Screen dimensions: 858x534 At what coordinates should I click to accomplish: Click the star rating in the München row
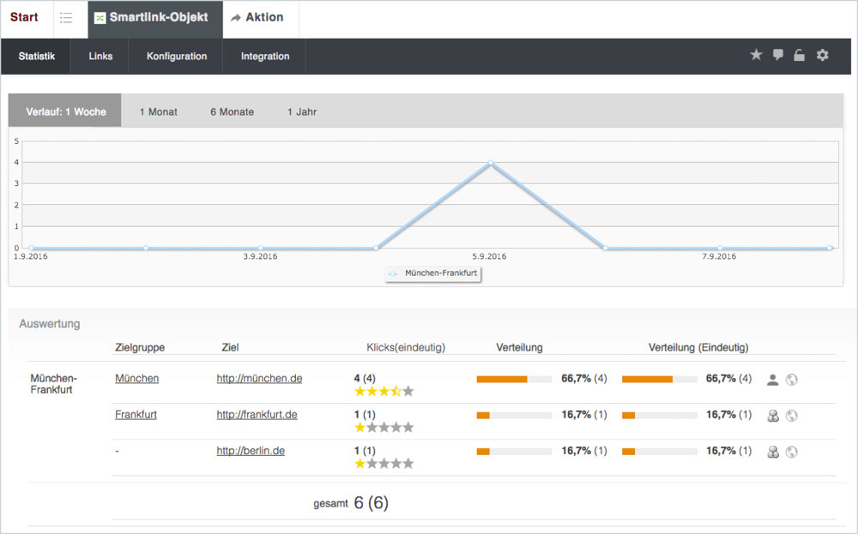384,391
